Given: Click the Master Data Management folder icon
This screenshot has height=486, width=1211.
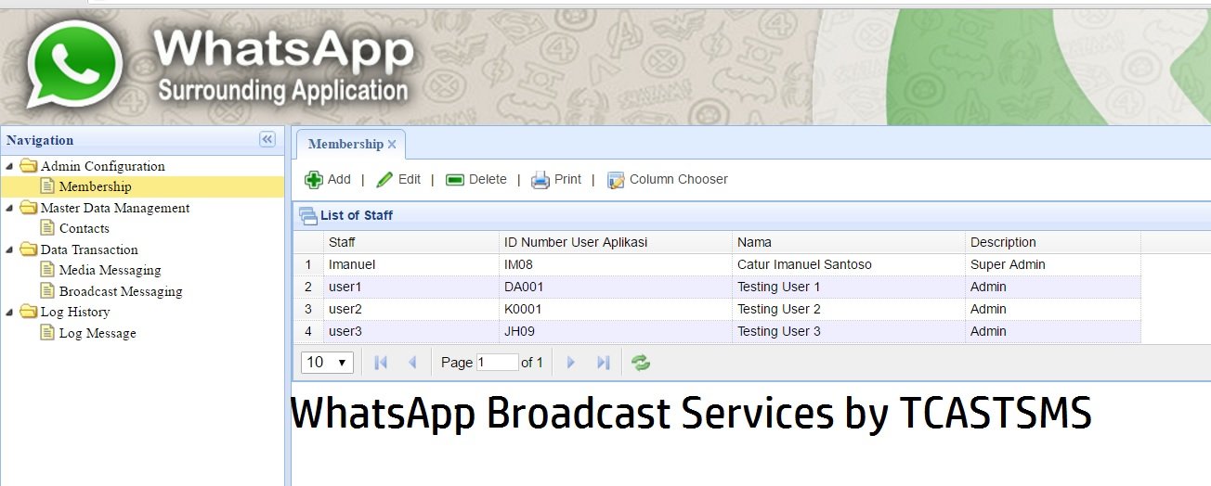Looking at the screenshot, I should pyautogui.click(x=29, y=208).
